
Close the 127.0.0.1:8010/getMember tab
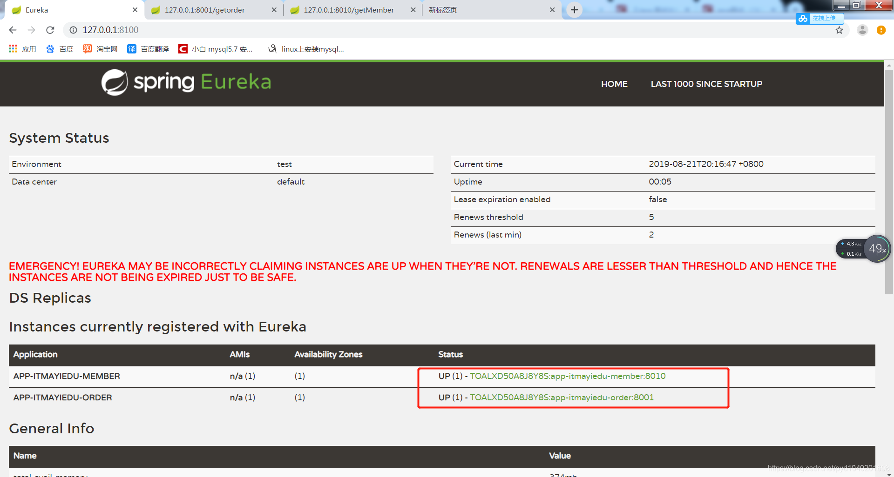pos(413,10)
